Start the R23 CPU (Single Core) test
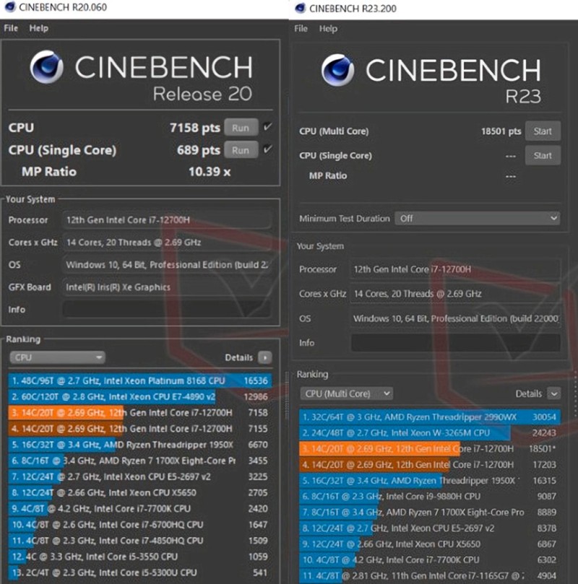578x584 pixels. [x=543, y=155]
